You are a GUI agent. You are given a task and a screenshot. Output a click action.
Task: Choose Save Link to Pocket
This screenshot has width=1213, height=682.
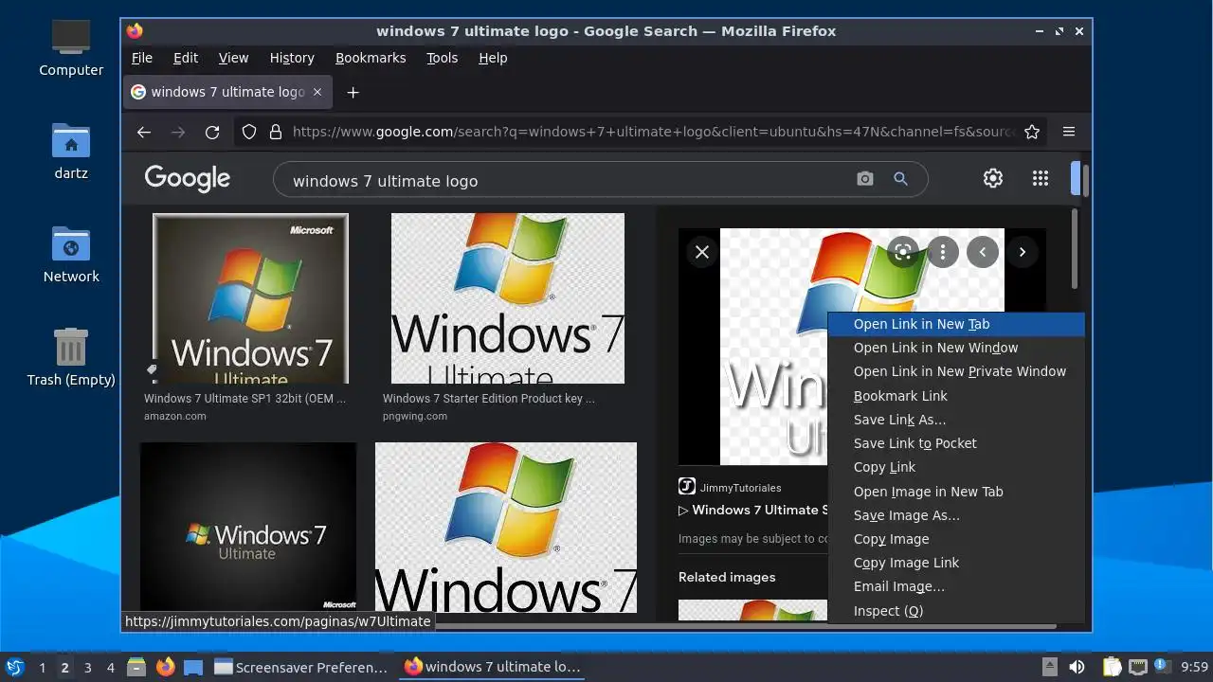956,443
